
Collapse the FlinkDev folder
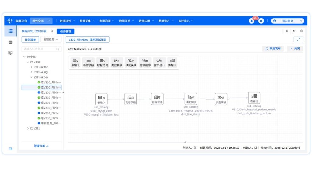coord(31,77)
